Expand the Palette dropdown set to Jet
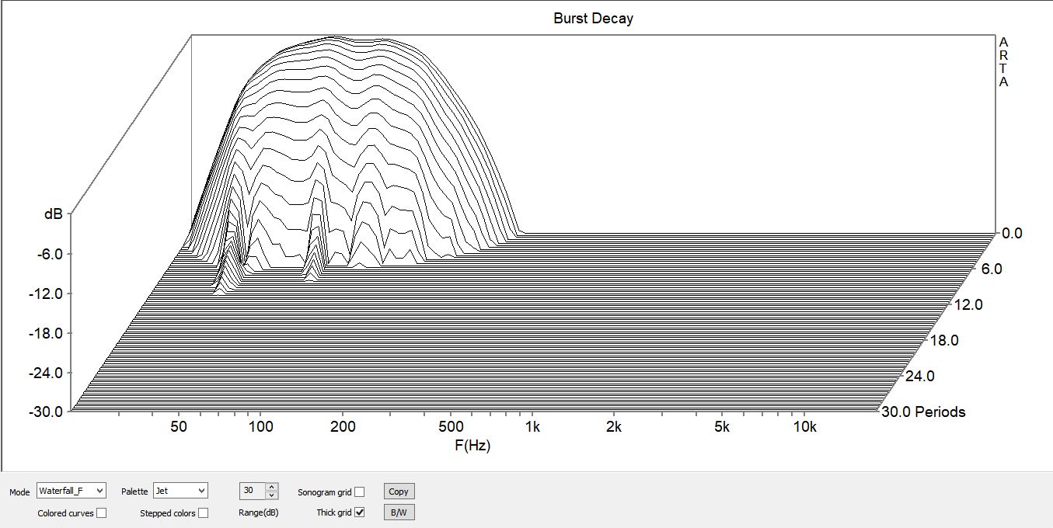Viewport: 1053px width, 528px height. 180,491
